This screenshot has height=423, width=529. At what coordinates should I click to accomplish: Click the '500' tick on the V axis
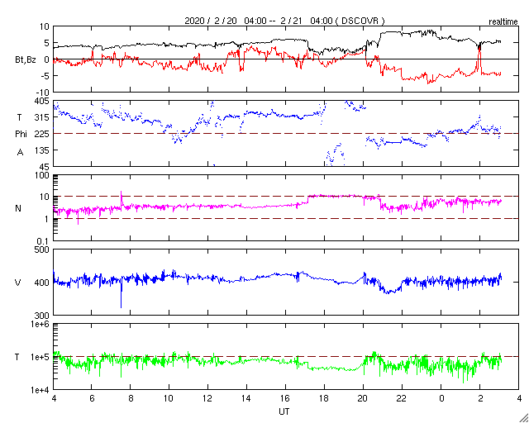point(42,250)
